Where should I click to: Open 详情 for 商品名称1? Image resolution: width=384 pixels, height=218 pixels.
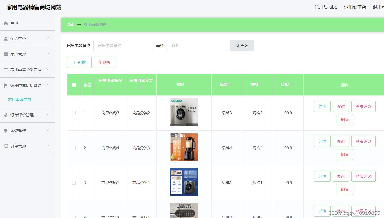[322, 176]
